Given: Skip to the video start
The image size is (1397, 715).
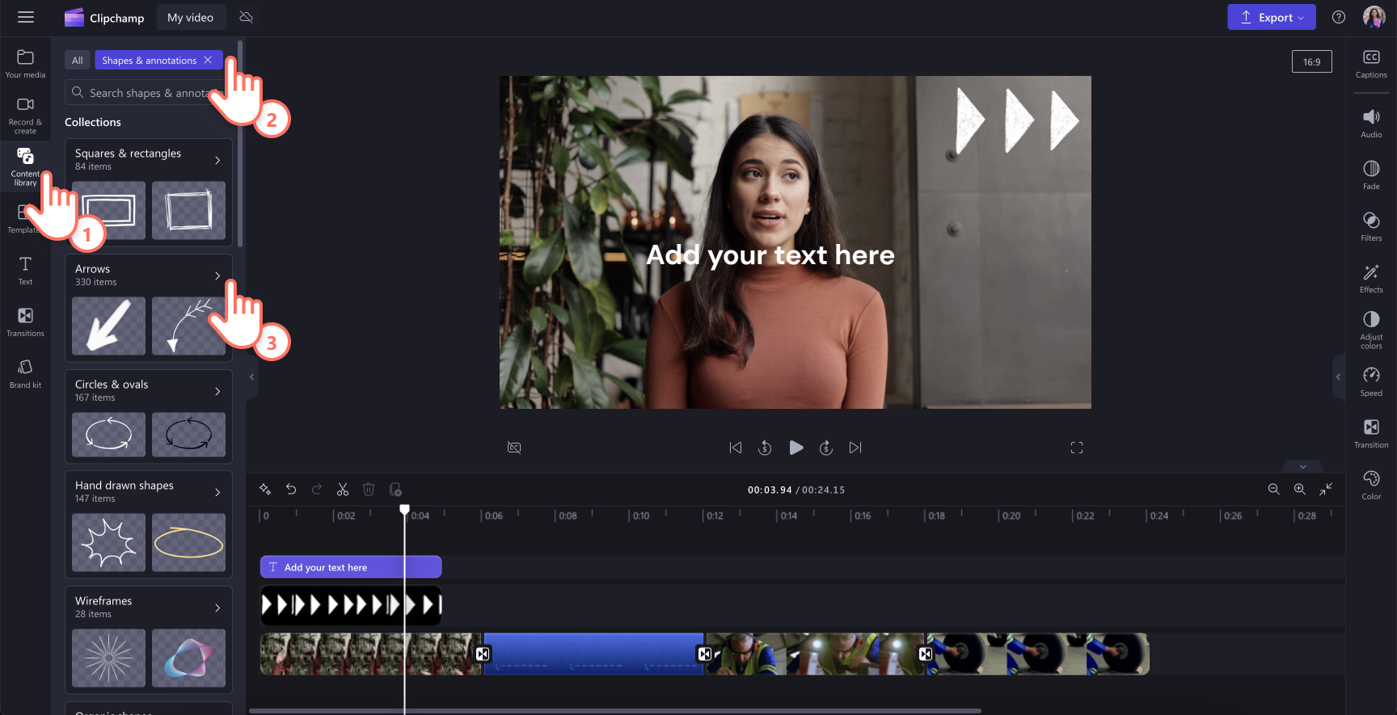Looking at the screenshot, I should [x=735, y=448].
